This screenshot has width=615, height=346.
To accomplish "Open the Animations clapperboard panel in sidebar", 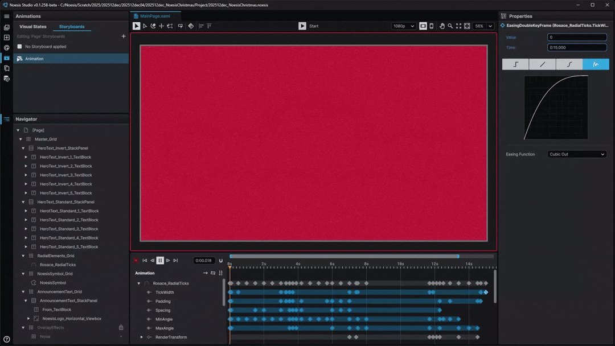I will click(x=7, y=58).
